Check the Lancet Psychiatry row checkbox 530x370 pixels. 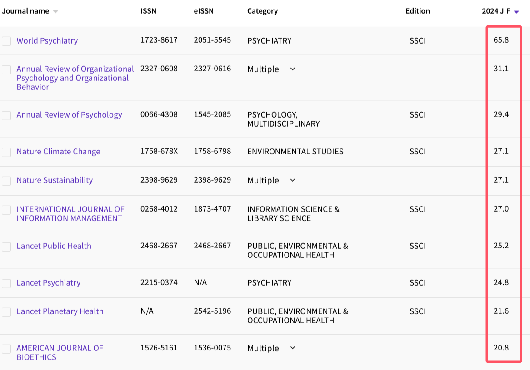(x=6, y=283)
